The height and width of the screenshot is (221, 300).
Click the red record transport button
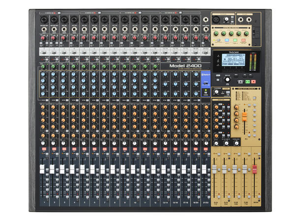click(x=253, y=82)
